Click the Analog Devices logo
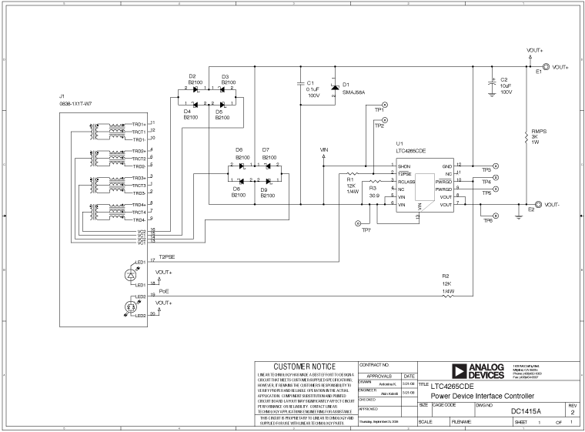Viewport: 585px width, 432px height. (x=478, y=371)
